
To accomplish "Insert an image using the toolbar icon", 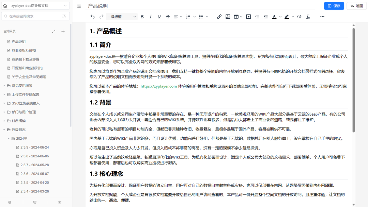I will click(x=228, y=17).
